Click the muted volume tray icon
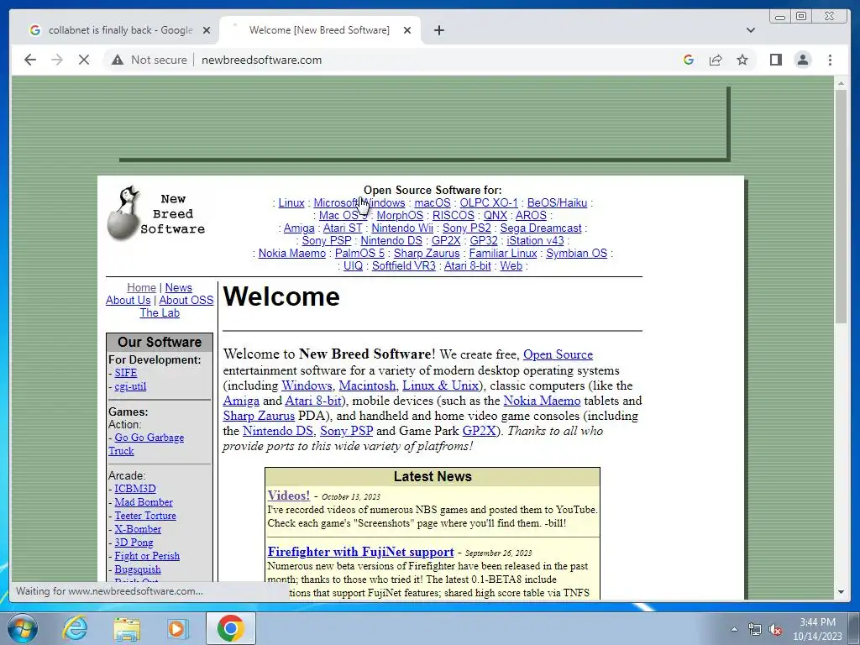Image resolution: width=860 pixels, height=645 pixels. (x=775, y=629)
